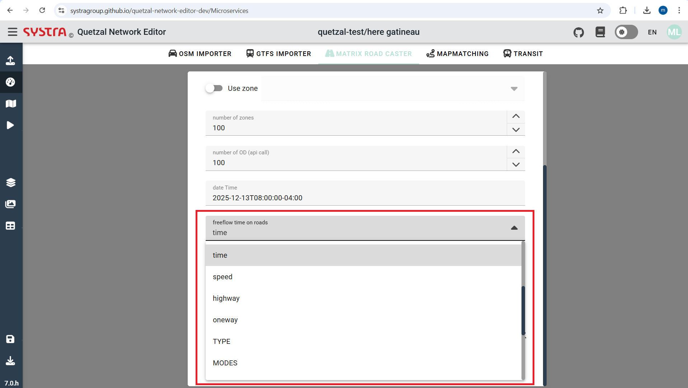Select 'speed' option in dropdown list
The height and width of the screenshot is (388, 688).
tap(363, 277)
